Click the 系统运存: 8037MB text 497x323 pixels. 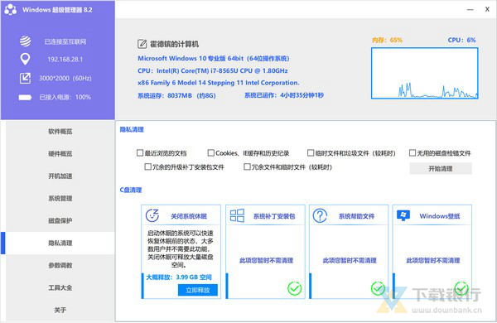tap(176, 95)
